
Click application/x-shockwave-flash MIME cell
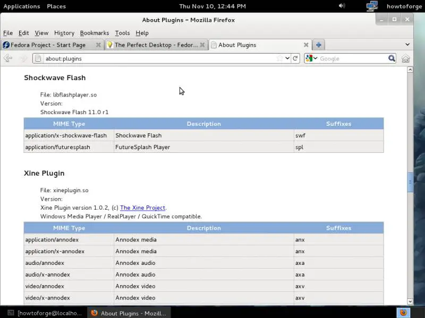click(x=69, y=135)
